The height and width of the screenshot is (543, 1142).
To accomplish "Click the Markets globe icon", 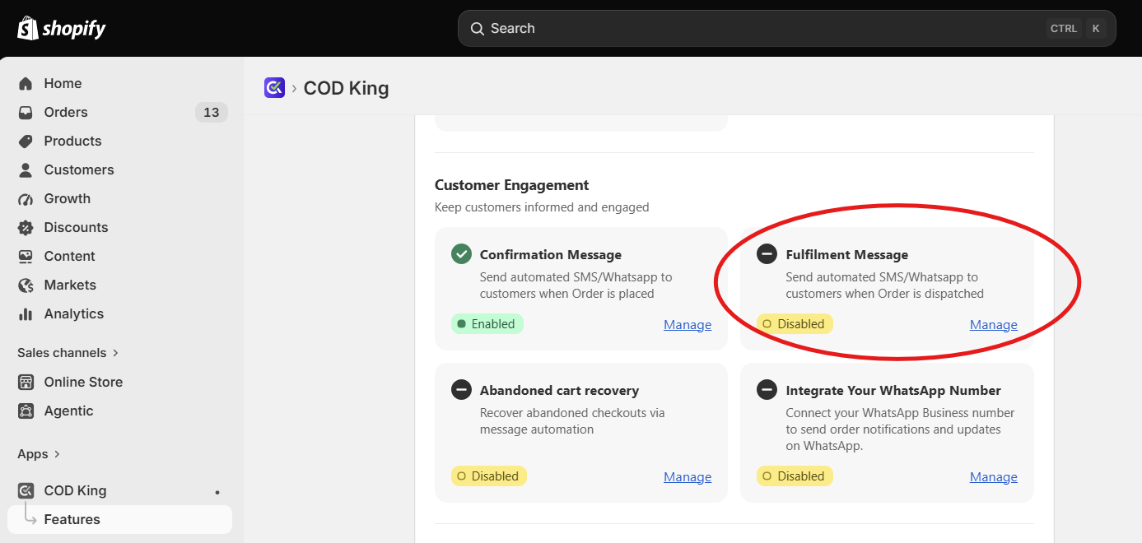I will pyautogui.click(x=26, y=285).
